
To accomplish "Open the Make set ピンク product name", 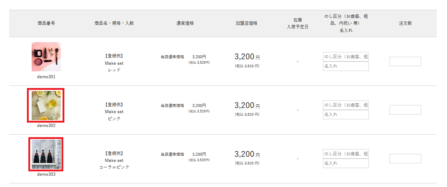I will 114,112.
